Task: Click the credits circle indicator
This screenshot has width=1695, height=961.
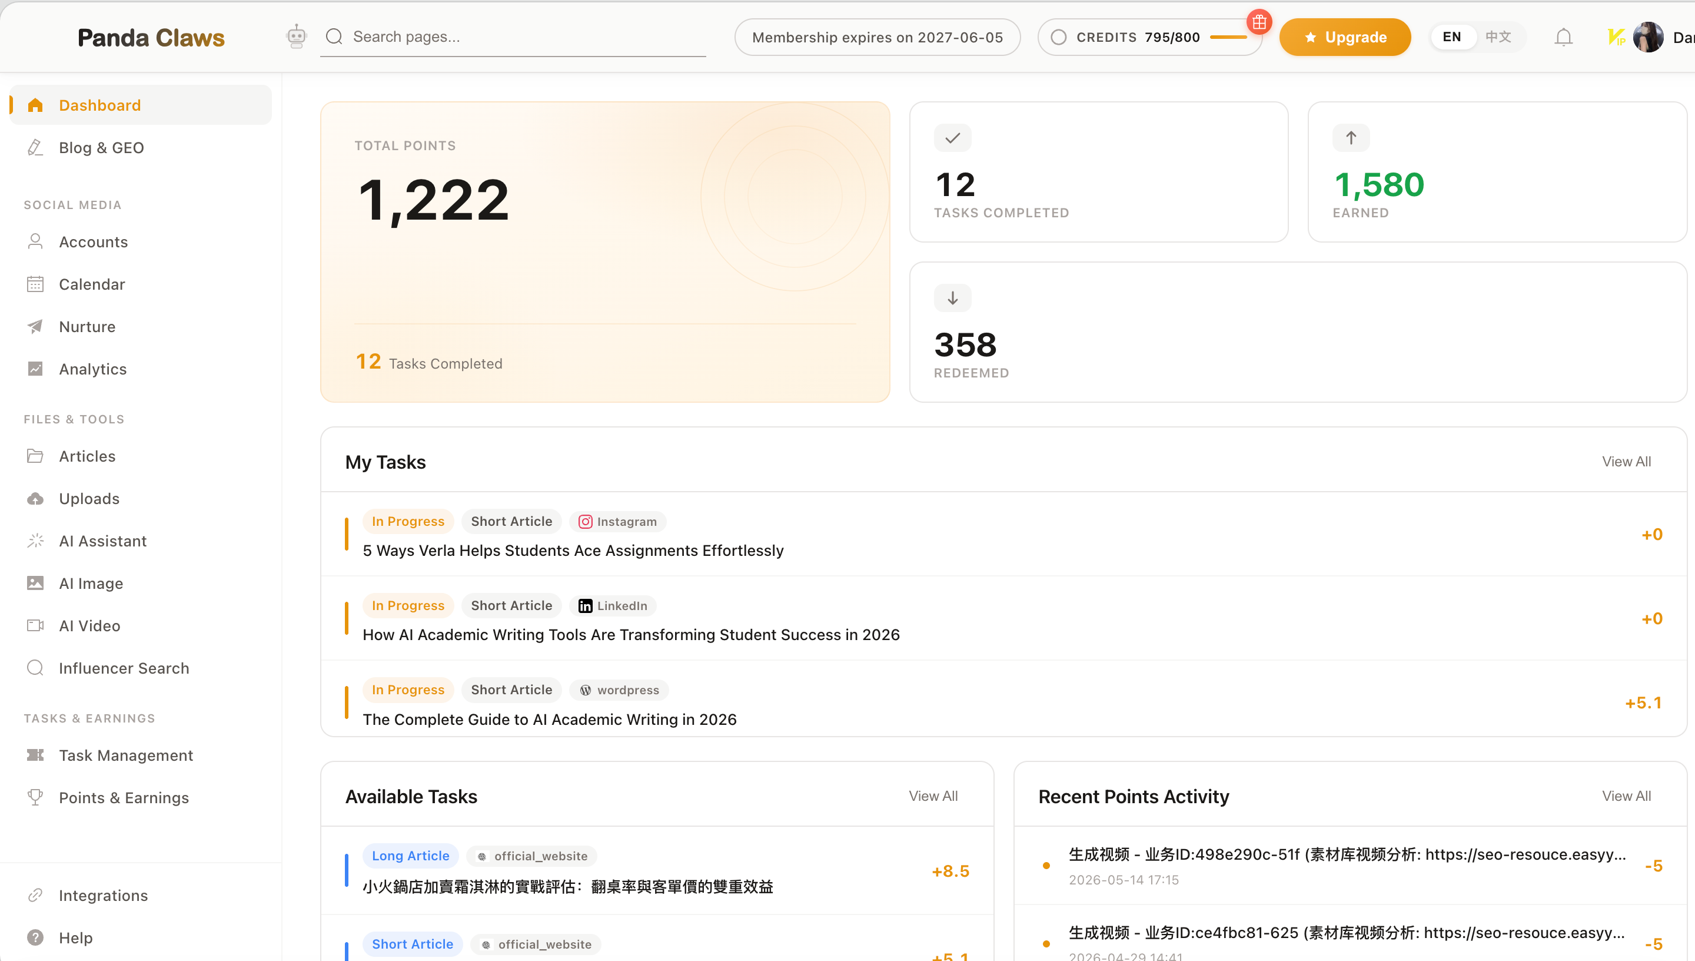Action: click(x=1058, y=37)
